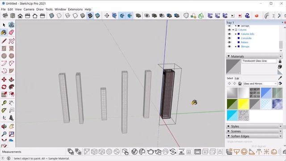Select the Orbit tool
Screen dimensions: 286x161
click(4, 127)
